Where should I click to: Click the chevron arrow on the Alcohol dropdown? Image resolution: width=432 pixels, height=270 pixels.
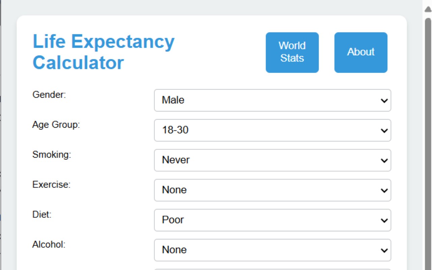coord(384,250)
